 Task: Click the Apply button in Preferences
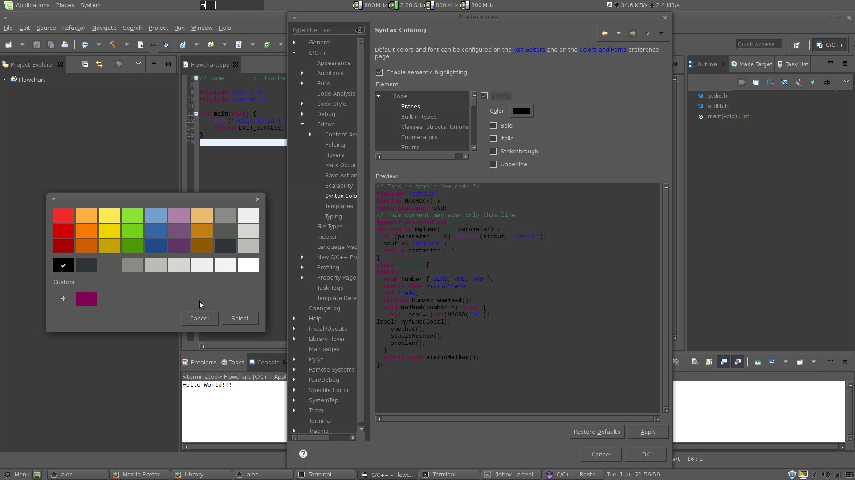pos(648,432)
